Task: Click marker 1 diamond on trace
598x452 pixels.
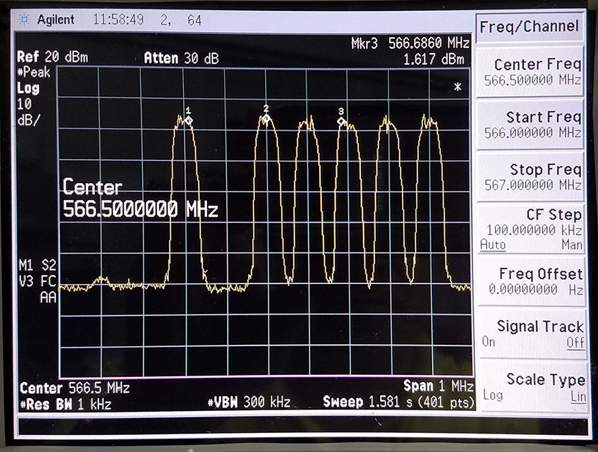Action: [x=189, y=120]
